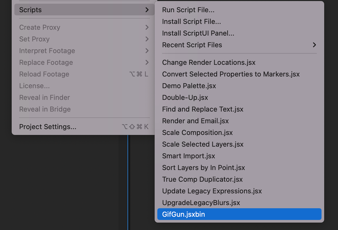Run Update Legacy Expressions.jsx
This screenshot has height=230, width=338.
pyautogui.click(x=212, y=191)
